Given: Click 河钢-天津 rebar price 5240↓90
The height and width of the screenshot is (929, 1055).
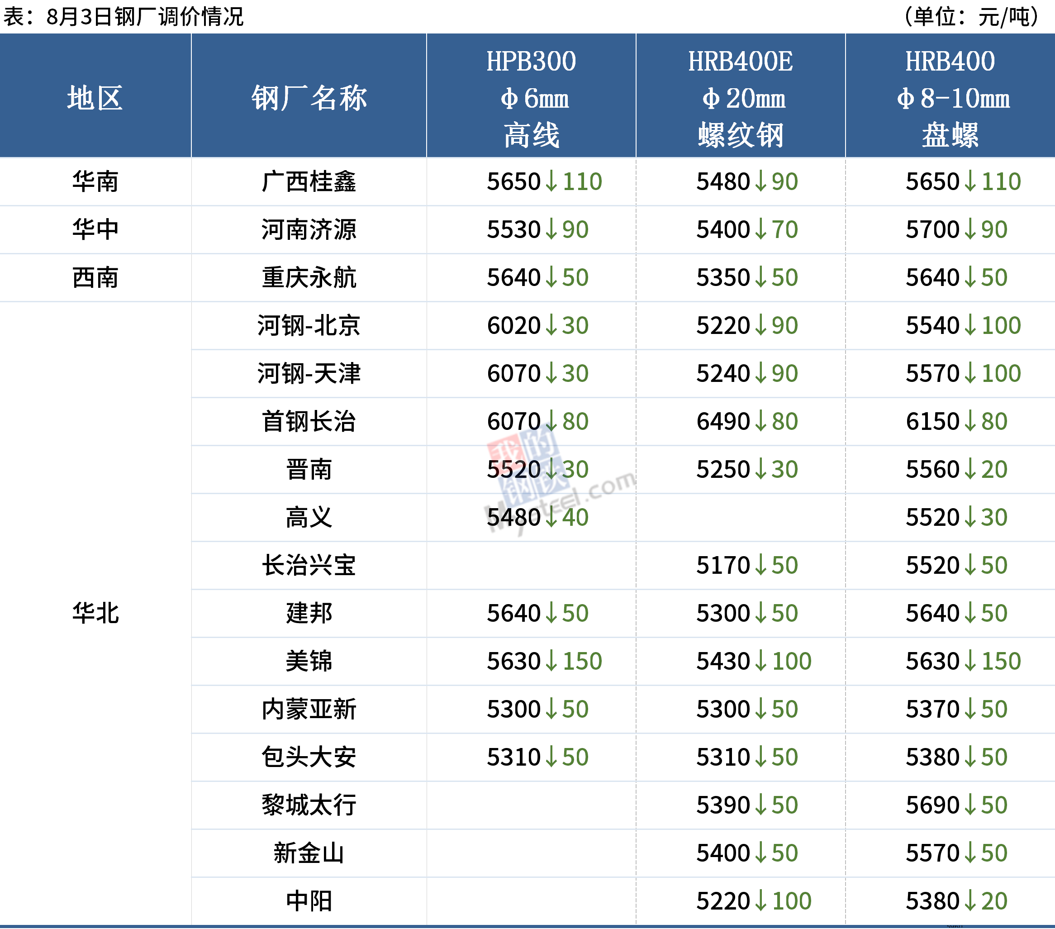Looking at the screenshot, I should (x=747, y=373).
